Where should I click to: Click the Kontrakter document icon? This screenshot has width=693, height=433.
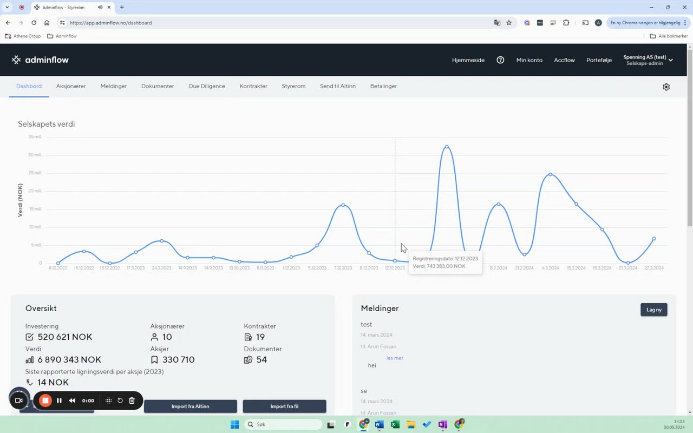pos(248,337)
